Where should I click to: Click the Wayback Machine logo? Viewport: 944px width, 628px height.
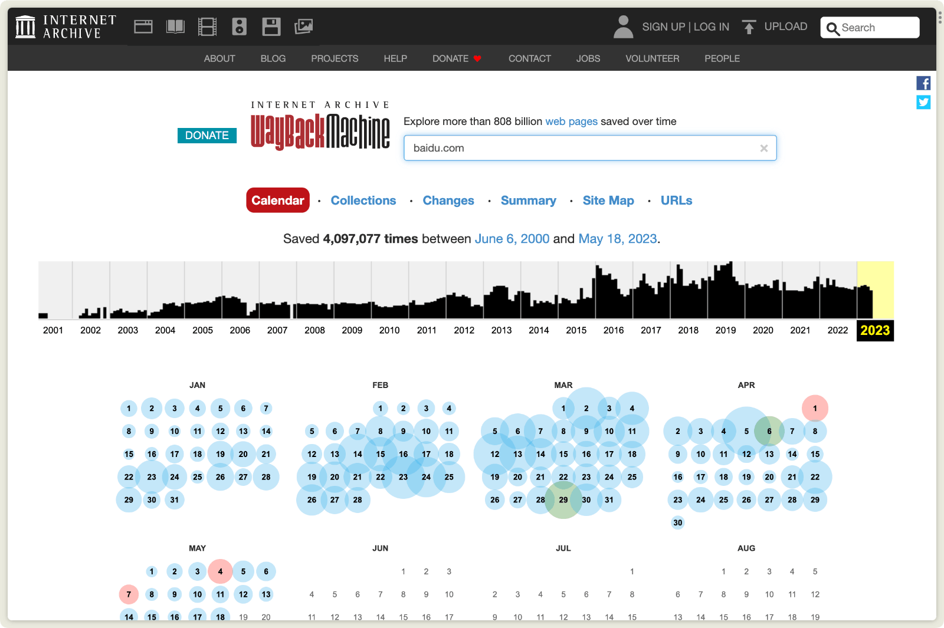point(320,126)
